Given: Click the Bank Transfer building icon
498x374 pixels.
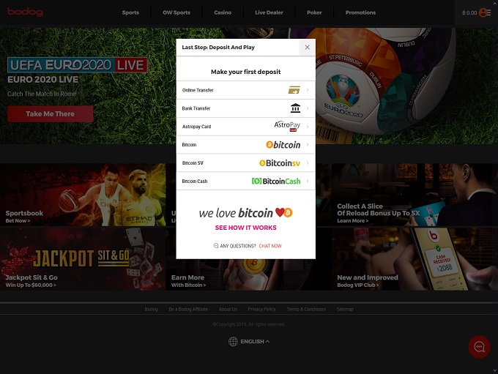Looking at the screenshot, I should 295,108.
